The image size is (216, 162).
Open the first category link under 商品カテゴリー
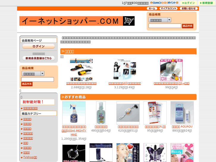click(27, 119)
